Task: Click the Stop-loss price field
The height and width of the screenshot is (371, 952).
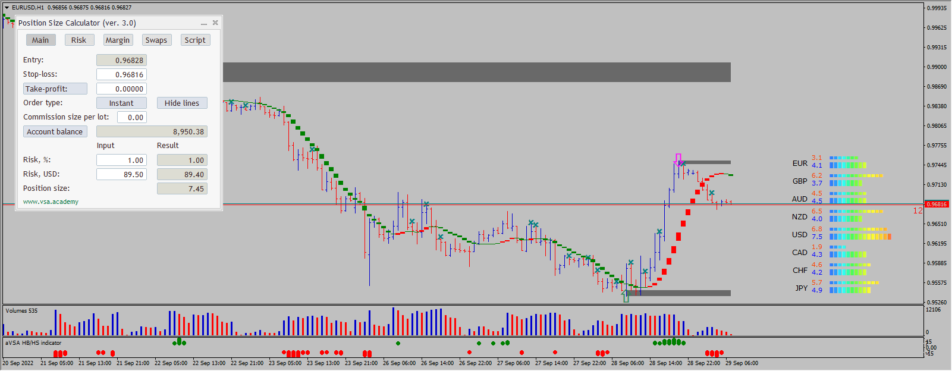Action: point(121,74)
